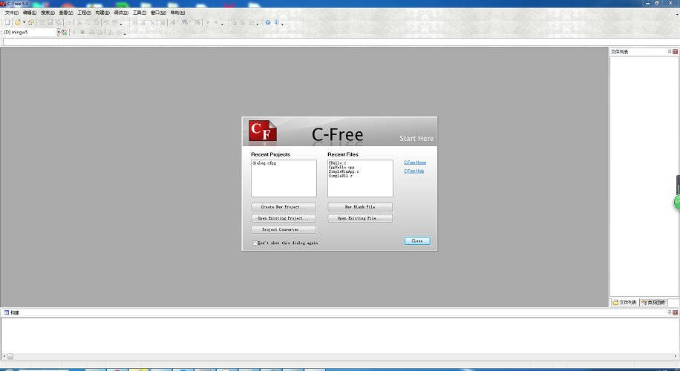Select dialog.cfpg in Recent Projects
The height and width of the screenshot is (371, 680).
(264, 163)
